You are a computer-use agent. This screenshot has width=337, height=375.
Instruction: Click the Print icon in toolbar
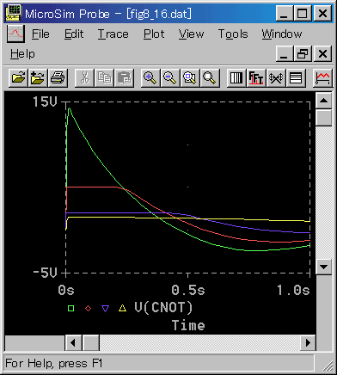click(58, 77)
